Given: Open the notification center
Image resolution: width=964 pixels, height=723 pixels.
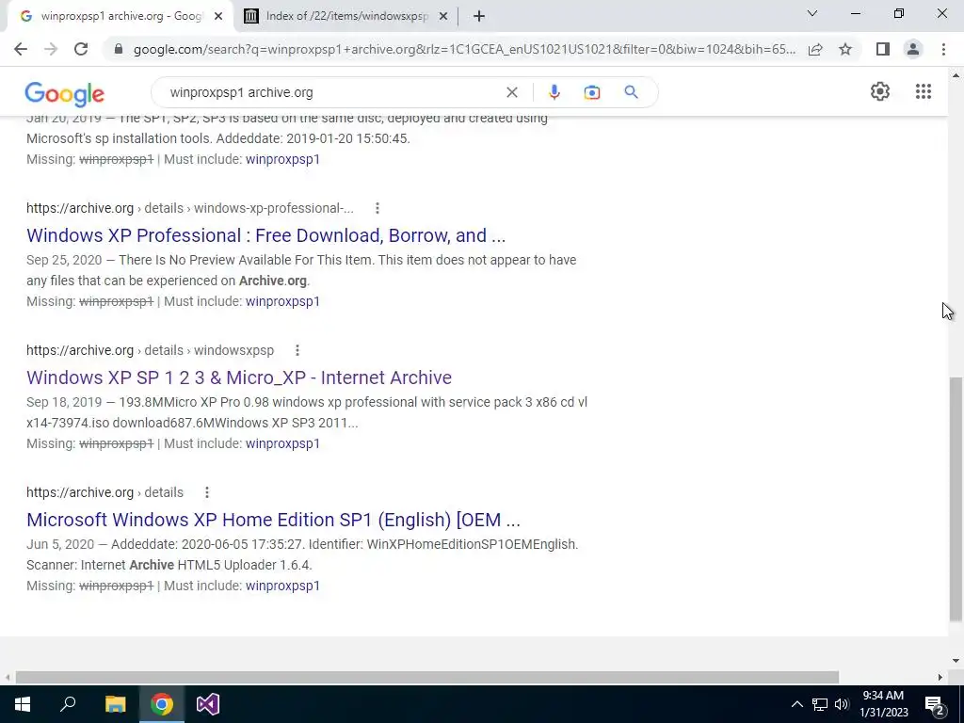Looking at the screenshot, I should click(x=935, y=705).
